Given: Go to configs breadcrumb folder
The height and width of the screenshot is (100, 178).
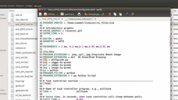Looking at the screenshot, I should 29,6.
